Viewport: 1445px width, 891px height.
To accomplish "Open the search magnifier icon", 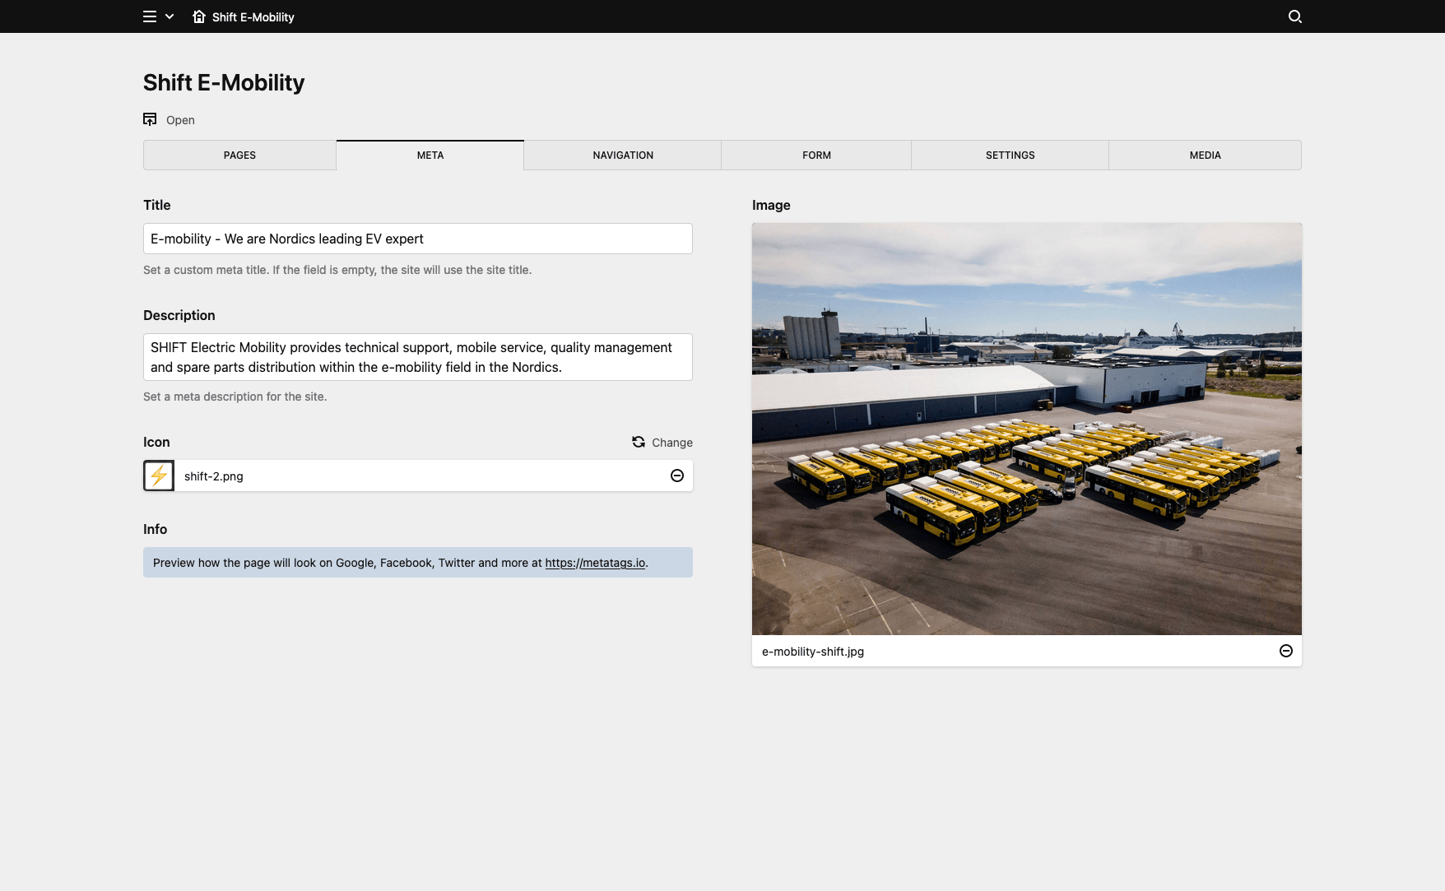I will tap(1294, 16).
